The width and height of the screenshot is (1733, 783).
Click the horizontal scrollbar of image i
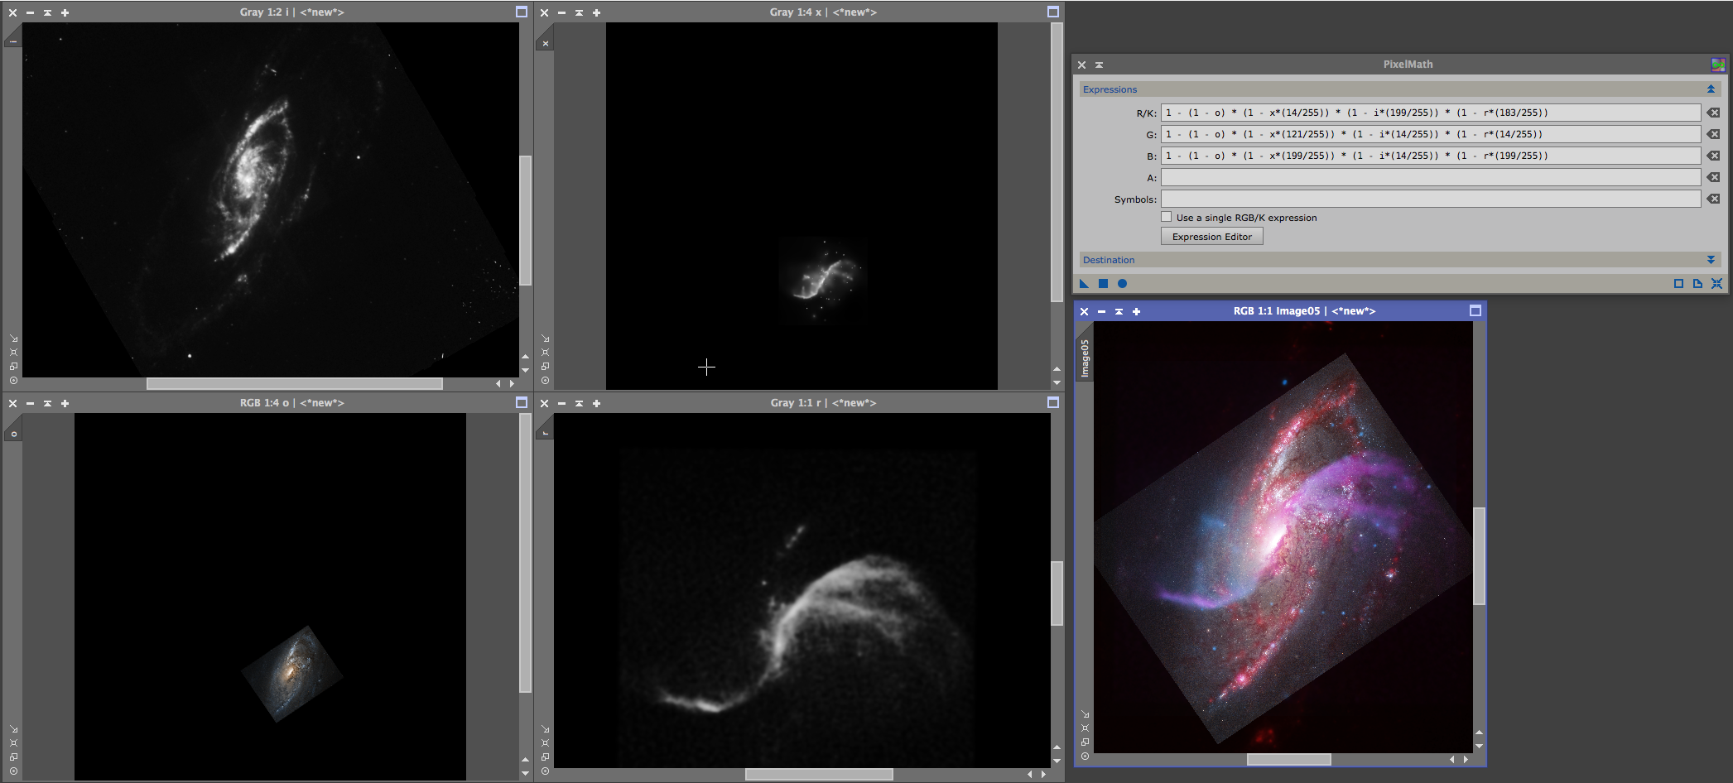(294, 383)
